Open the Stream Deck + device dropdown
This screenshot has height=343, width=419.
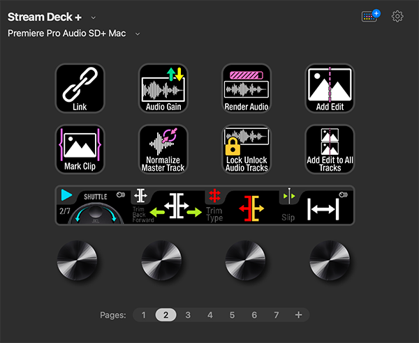pos(94,17)
